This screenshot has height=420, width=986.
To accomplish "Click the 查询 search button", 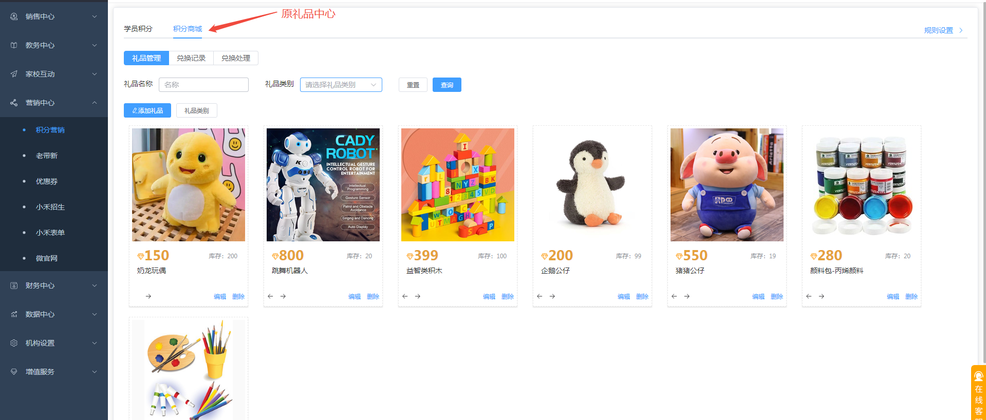I will (447, 85).
